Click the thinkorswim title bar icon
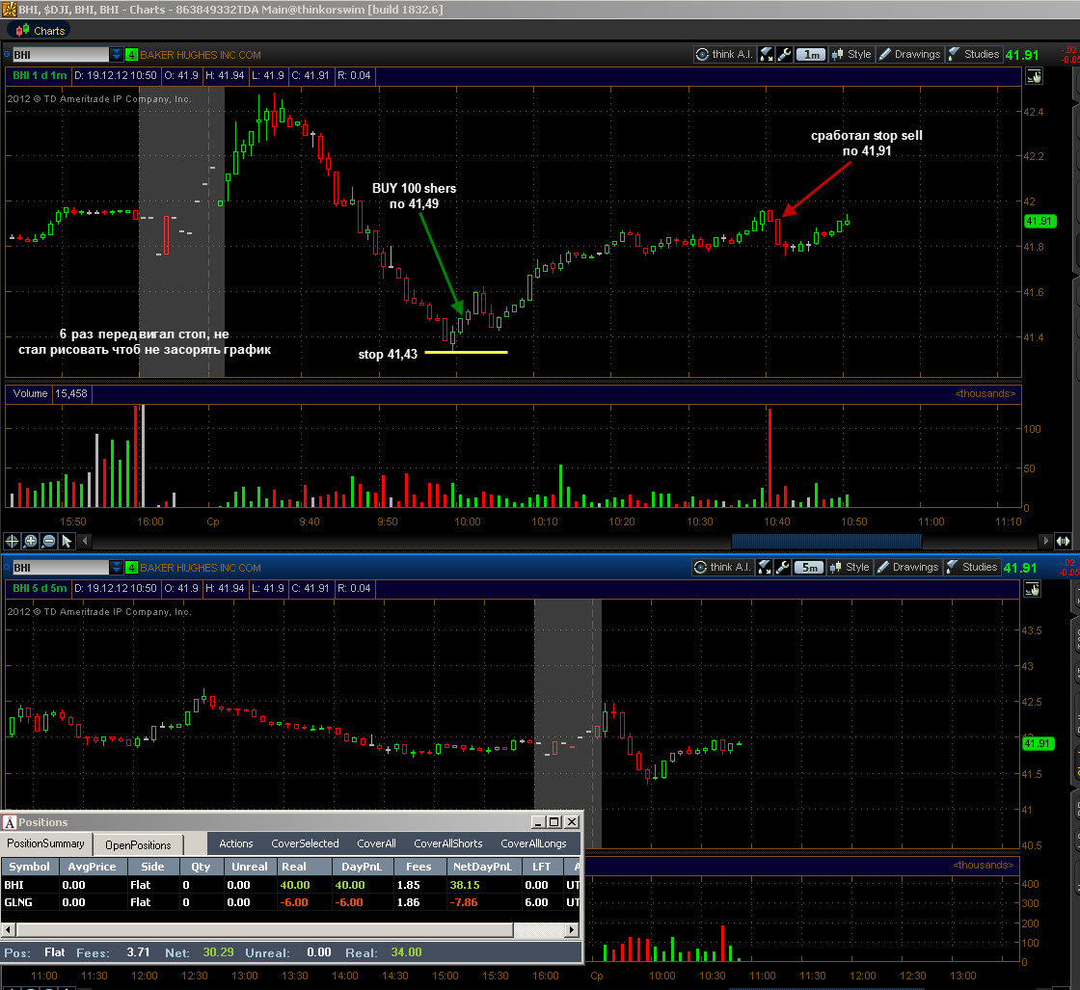 click(9, 9)
